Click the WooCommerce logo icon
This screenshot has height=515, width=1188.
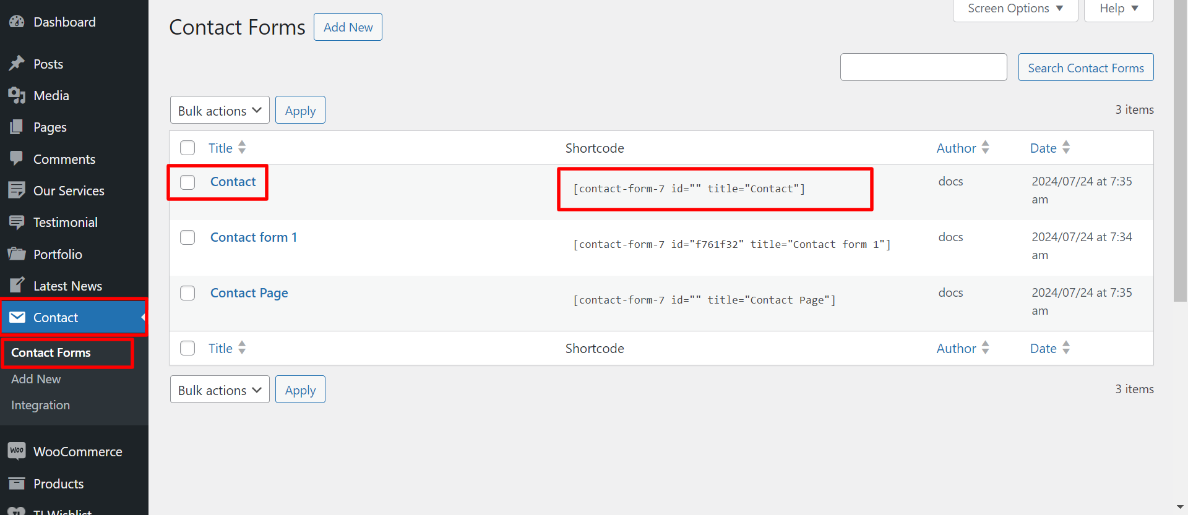click(17, 451)
